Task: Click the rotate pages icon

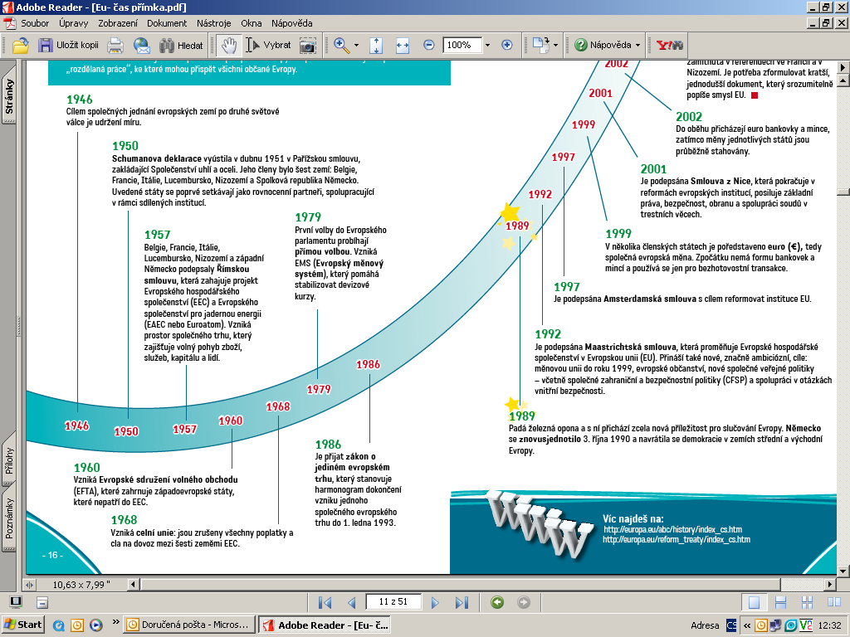Action: 540,46
